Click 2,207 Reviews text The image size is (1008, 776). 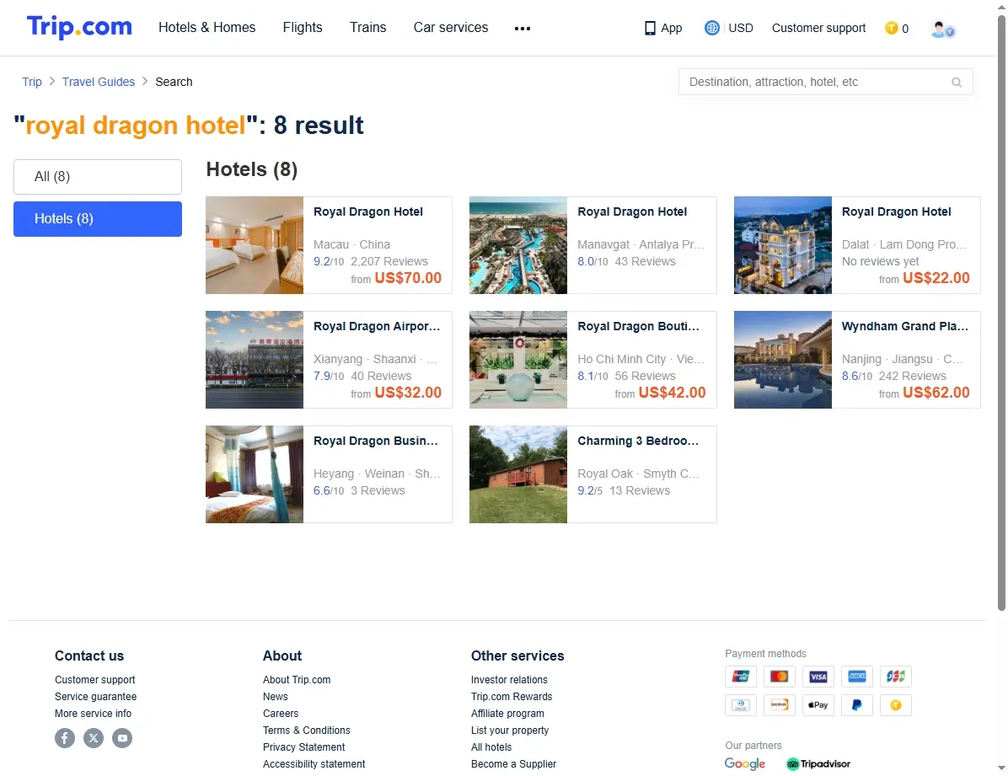click(389, 262)
